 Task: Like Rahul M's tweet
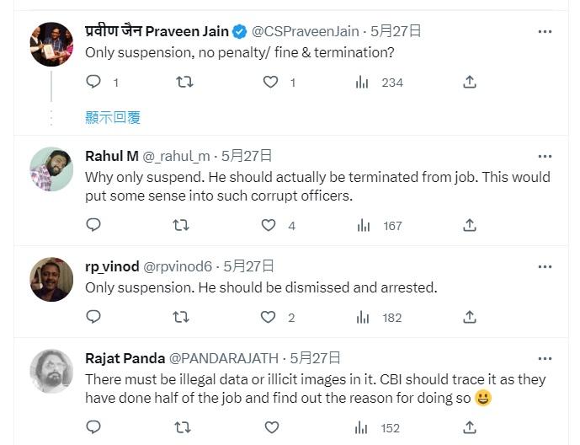(x=269, y=225)
